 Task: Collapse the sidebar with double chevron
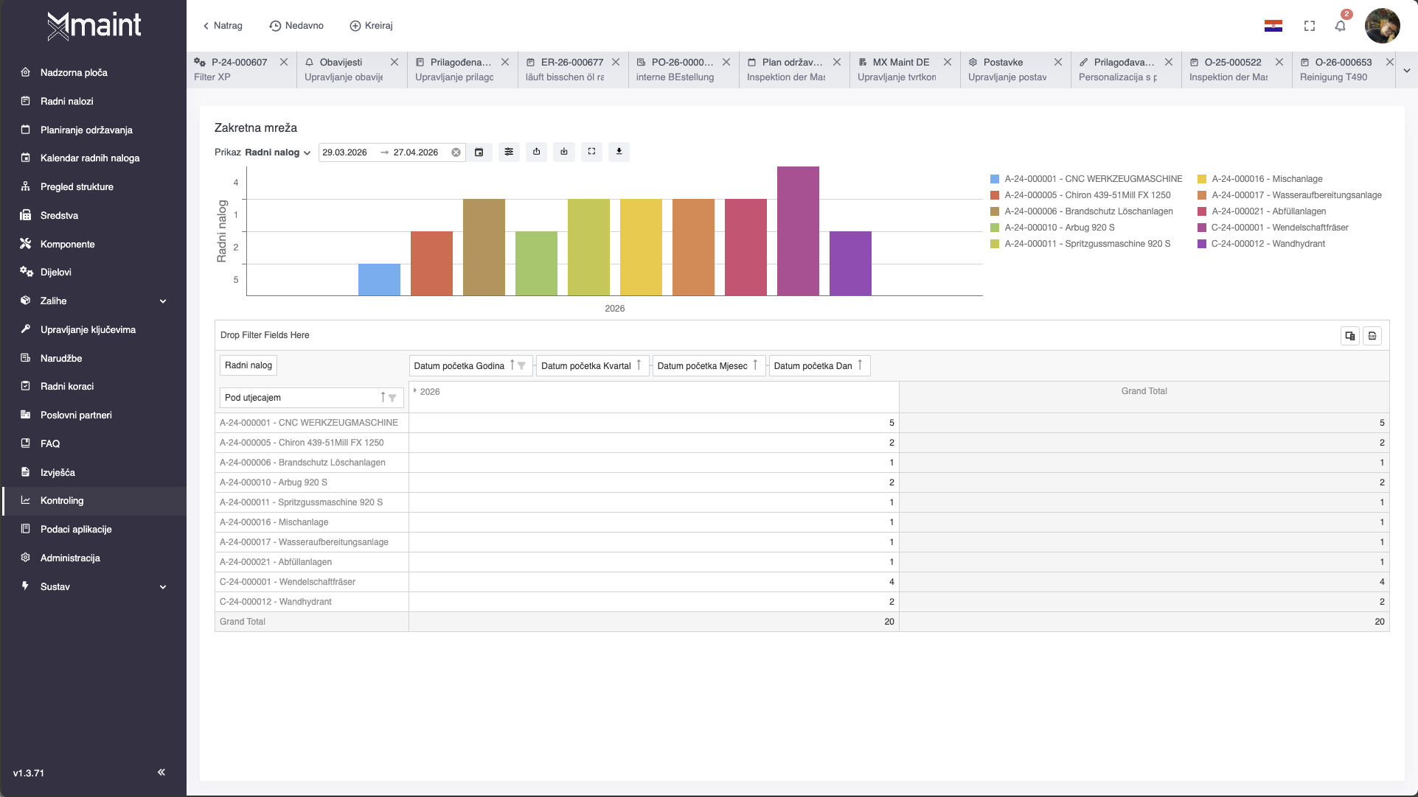point(161,772)
